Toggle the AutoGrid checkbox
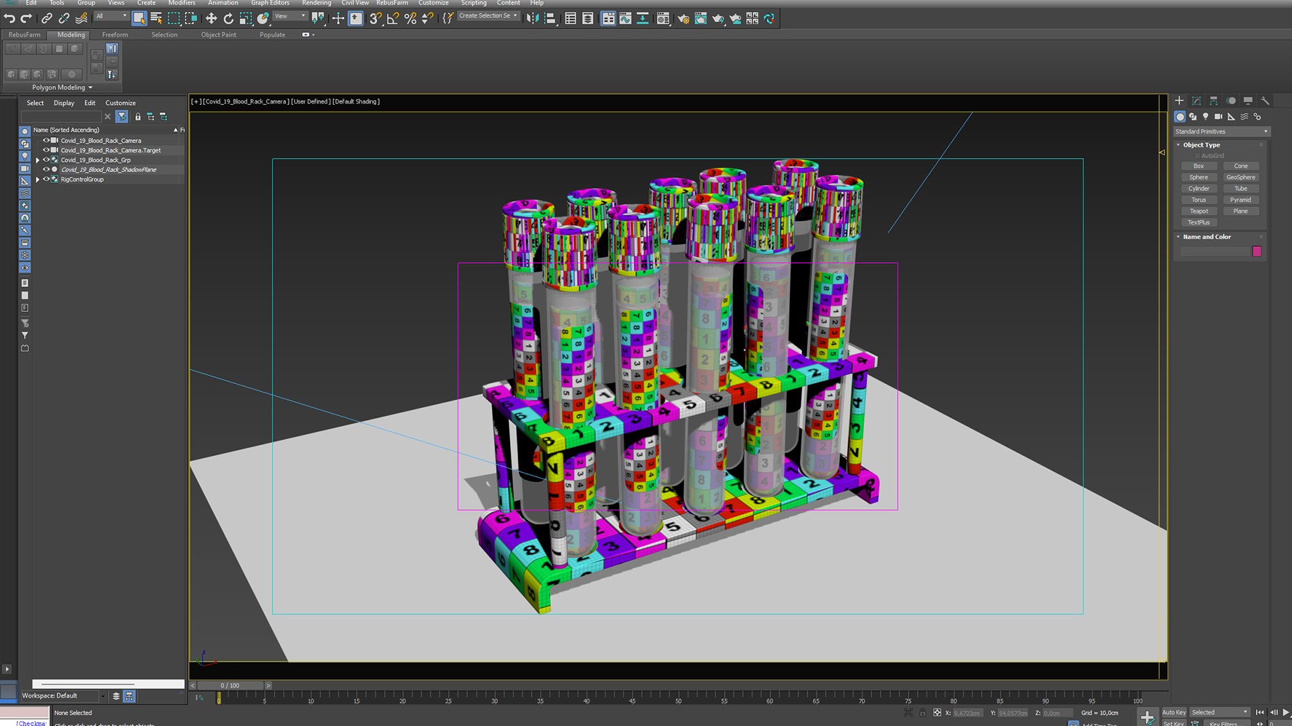The width and height of the screenshot is (1292, 726). click(x=1198, y=155)
